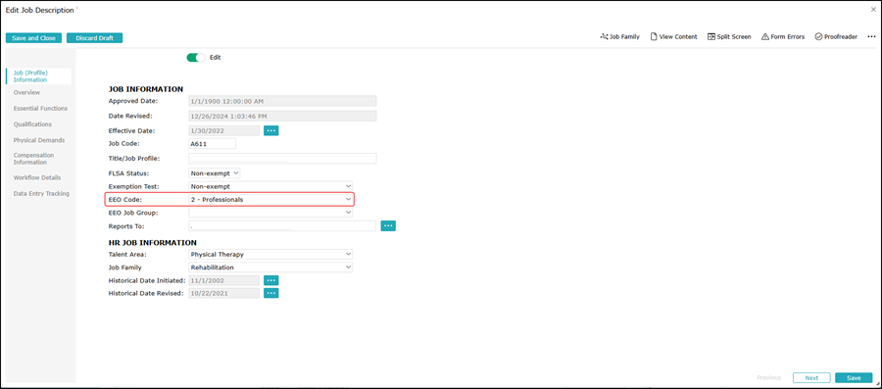Expand the Job Family dropdown field
Image resolution: width=882 pixels, height=389 pixels.
click(270, 267)
